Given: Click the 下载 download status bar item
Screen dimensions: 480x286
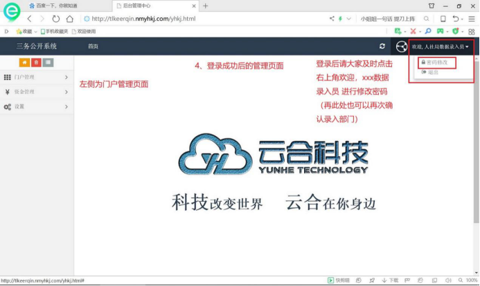Looking at the screenshot, I should (391, 280).
